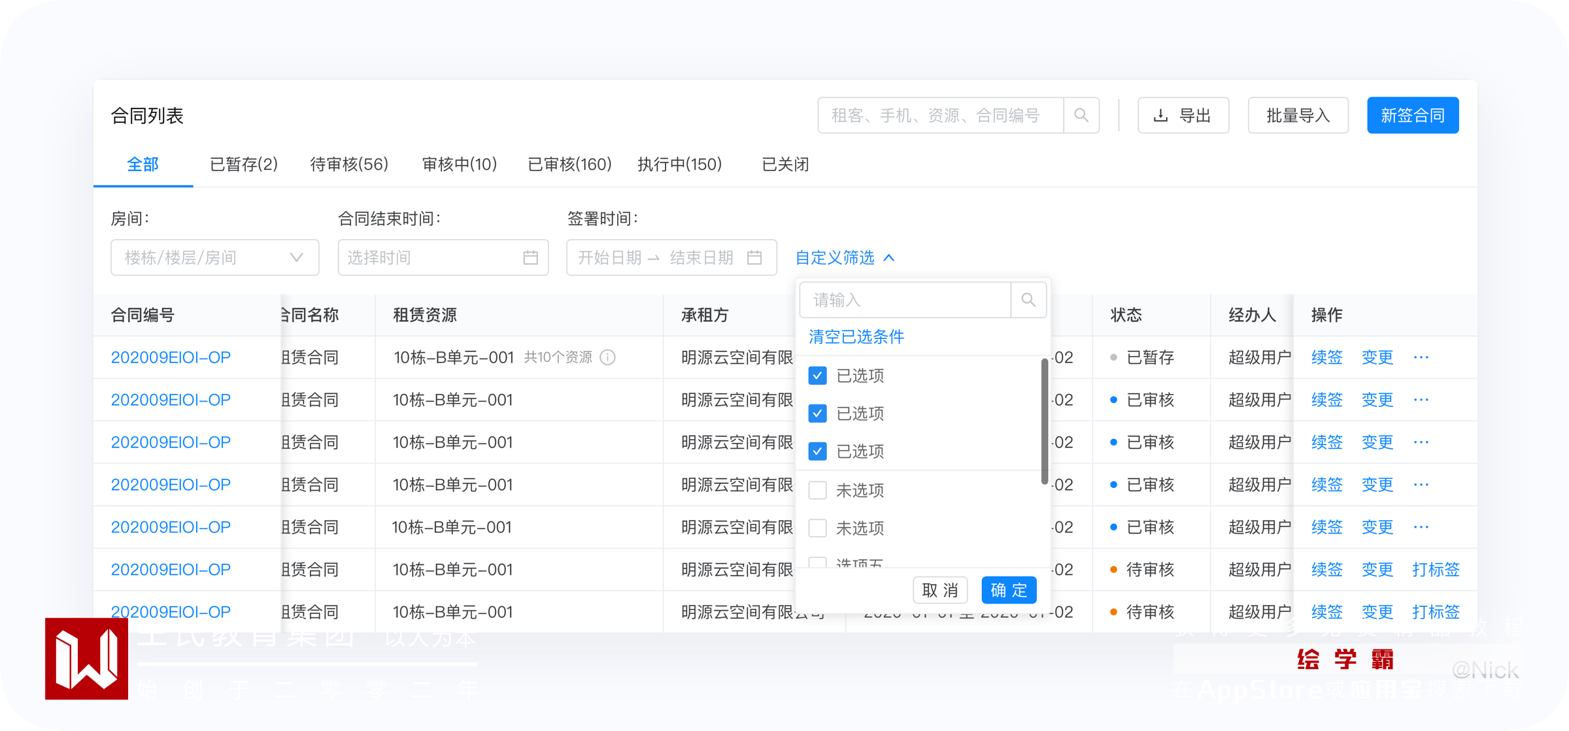Click the search icon in filter dropdown panel
The image size is (1569, 731).
click(x=1028, y=300)
